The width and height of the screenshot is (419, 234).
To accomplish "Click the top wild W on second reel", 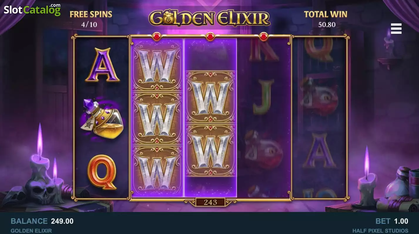I will click(157, 65).
